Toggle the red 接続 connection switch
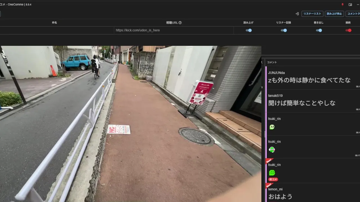360x202 pixels. pos(348,30)
